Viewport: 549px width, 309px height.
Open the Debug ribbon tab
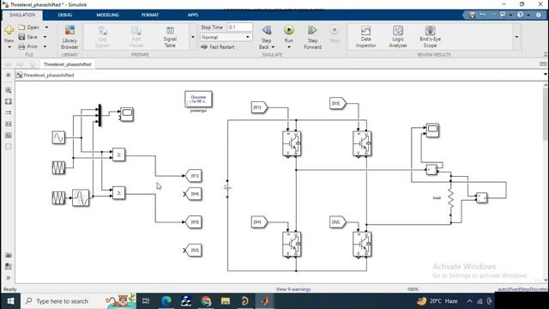tap(65, 15)
